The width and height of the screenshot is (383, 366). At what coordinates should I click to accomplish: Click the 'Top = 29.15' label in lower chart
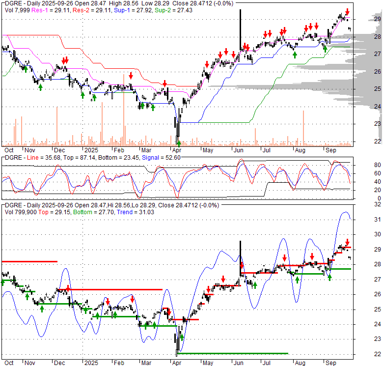coord(55,212)
